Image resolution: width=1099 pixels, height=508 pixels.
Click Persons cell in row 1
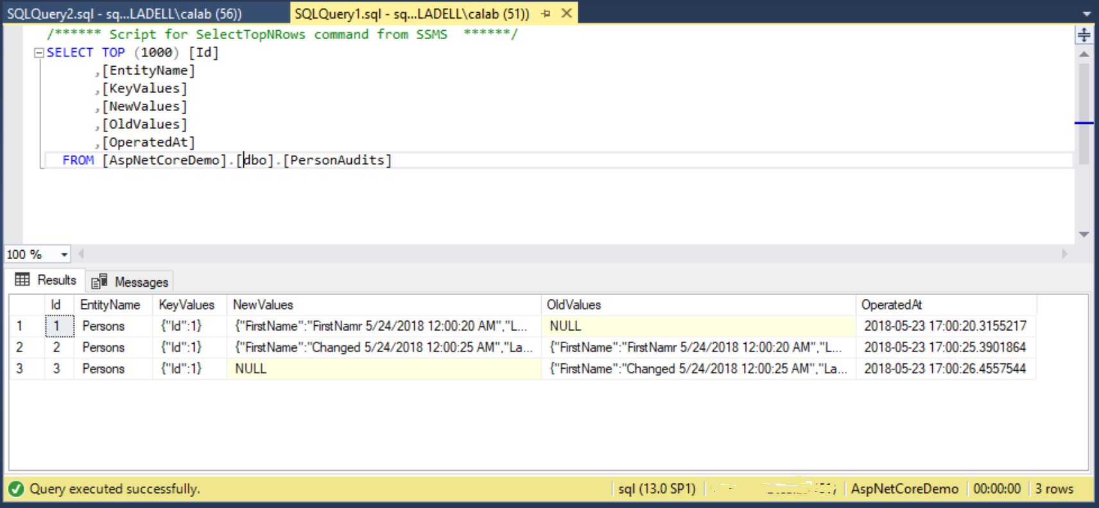113,326
